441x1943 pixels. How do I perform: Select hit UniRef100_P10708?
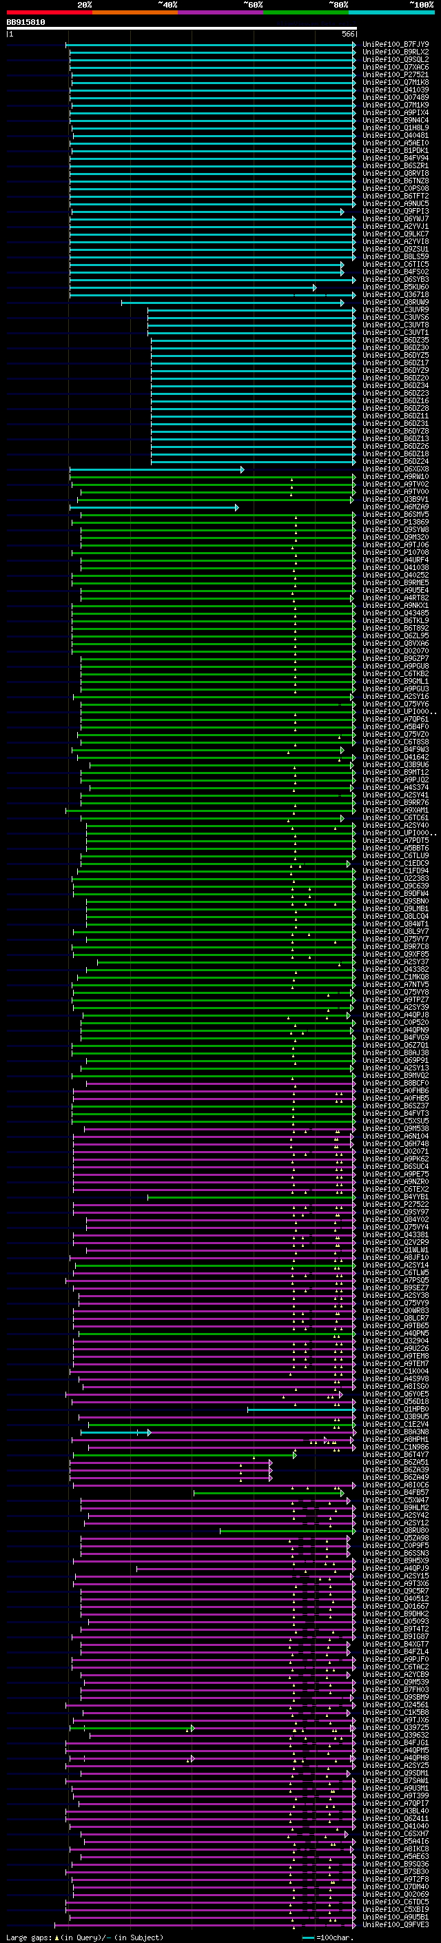pyautogui.click(x=396, y=552)
